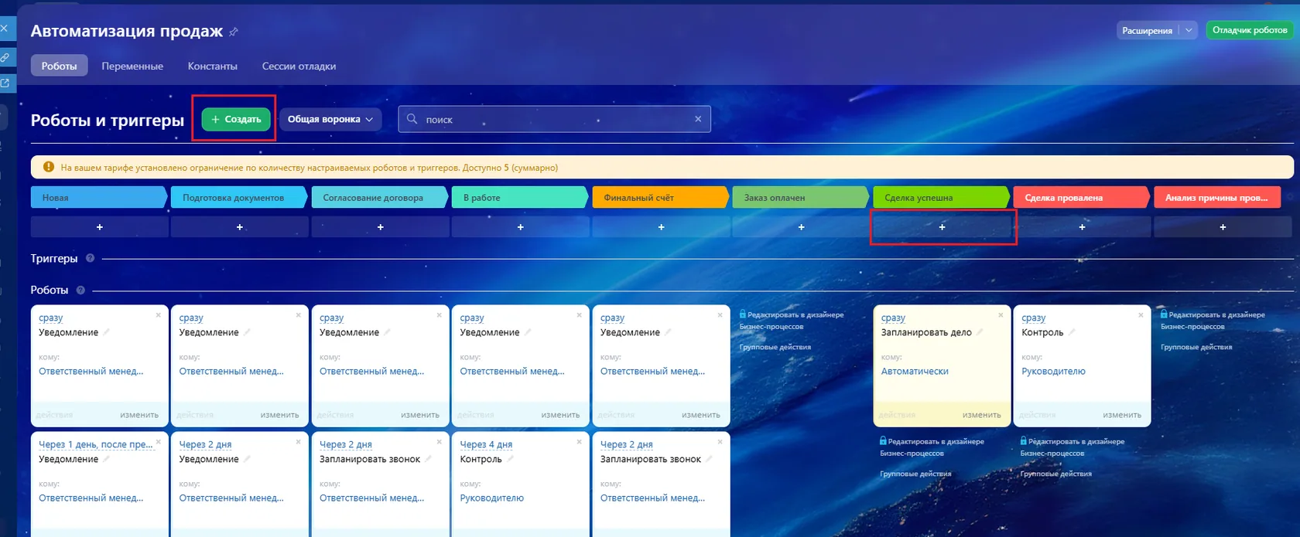The width and height of the screenshot is (1300, 537).
Task: Switch to the Роботы tab
Action: tap(59, 66)
